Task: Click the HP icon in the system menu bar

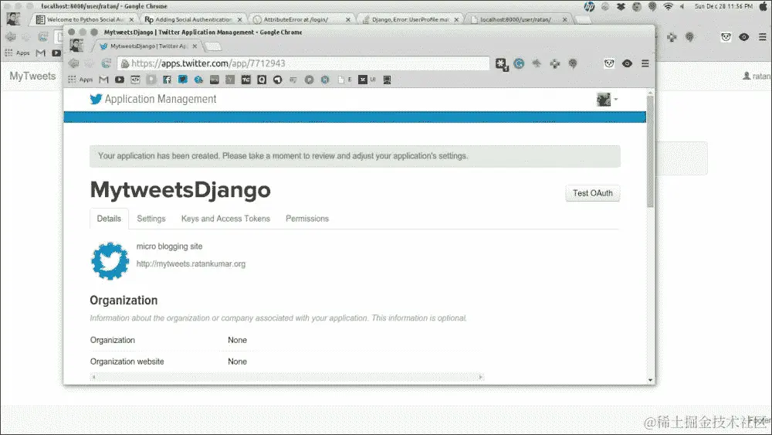Action: pos(589,6)
